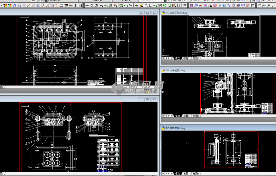This screenshot has height=176, width=276.
Task: Click six-circle plate drawing in lower-left window
Action: coord(53,157)
